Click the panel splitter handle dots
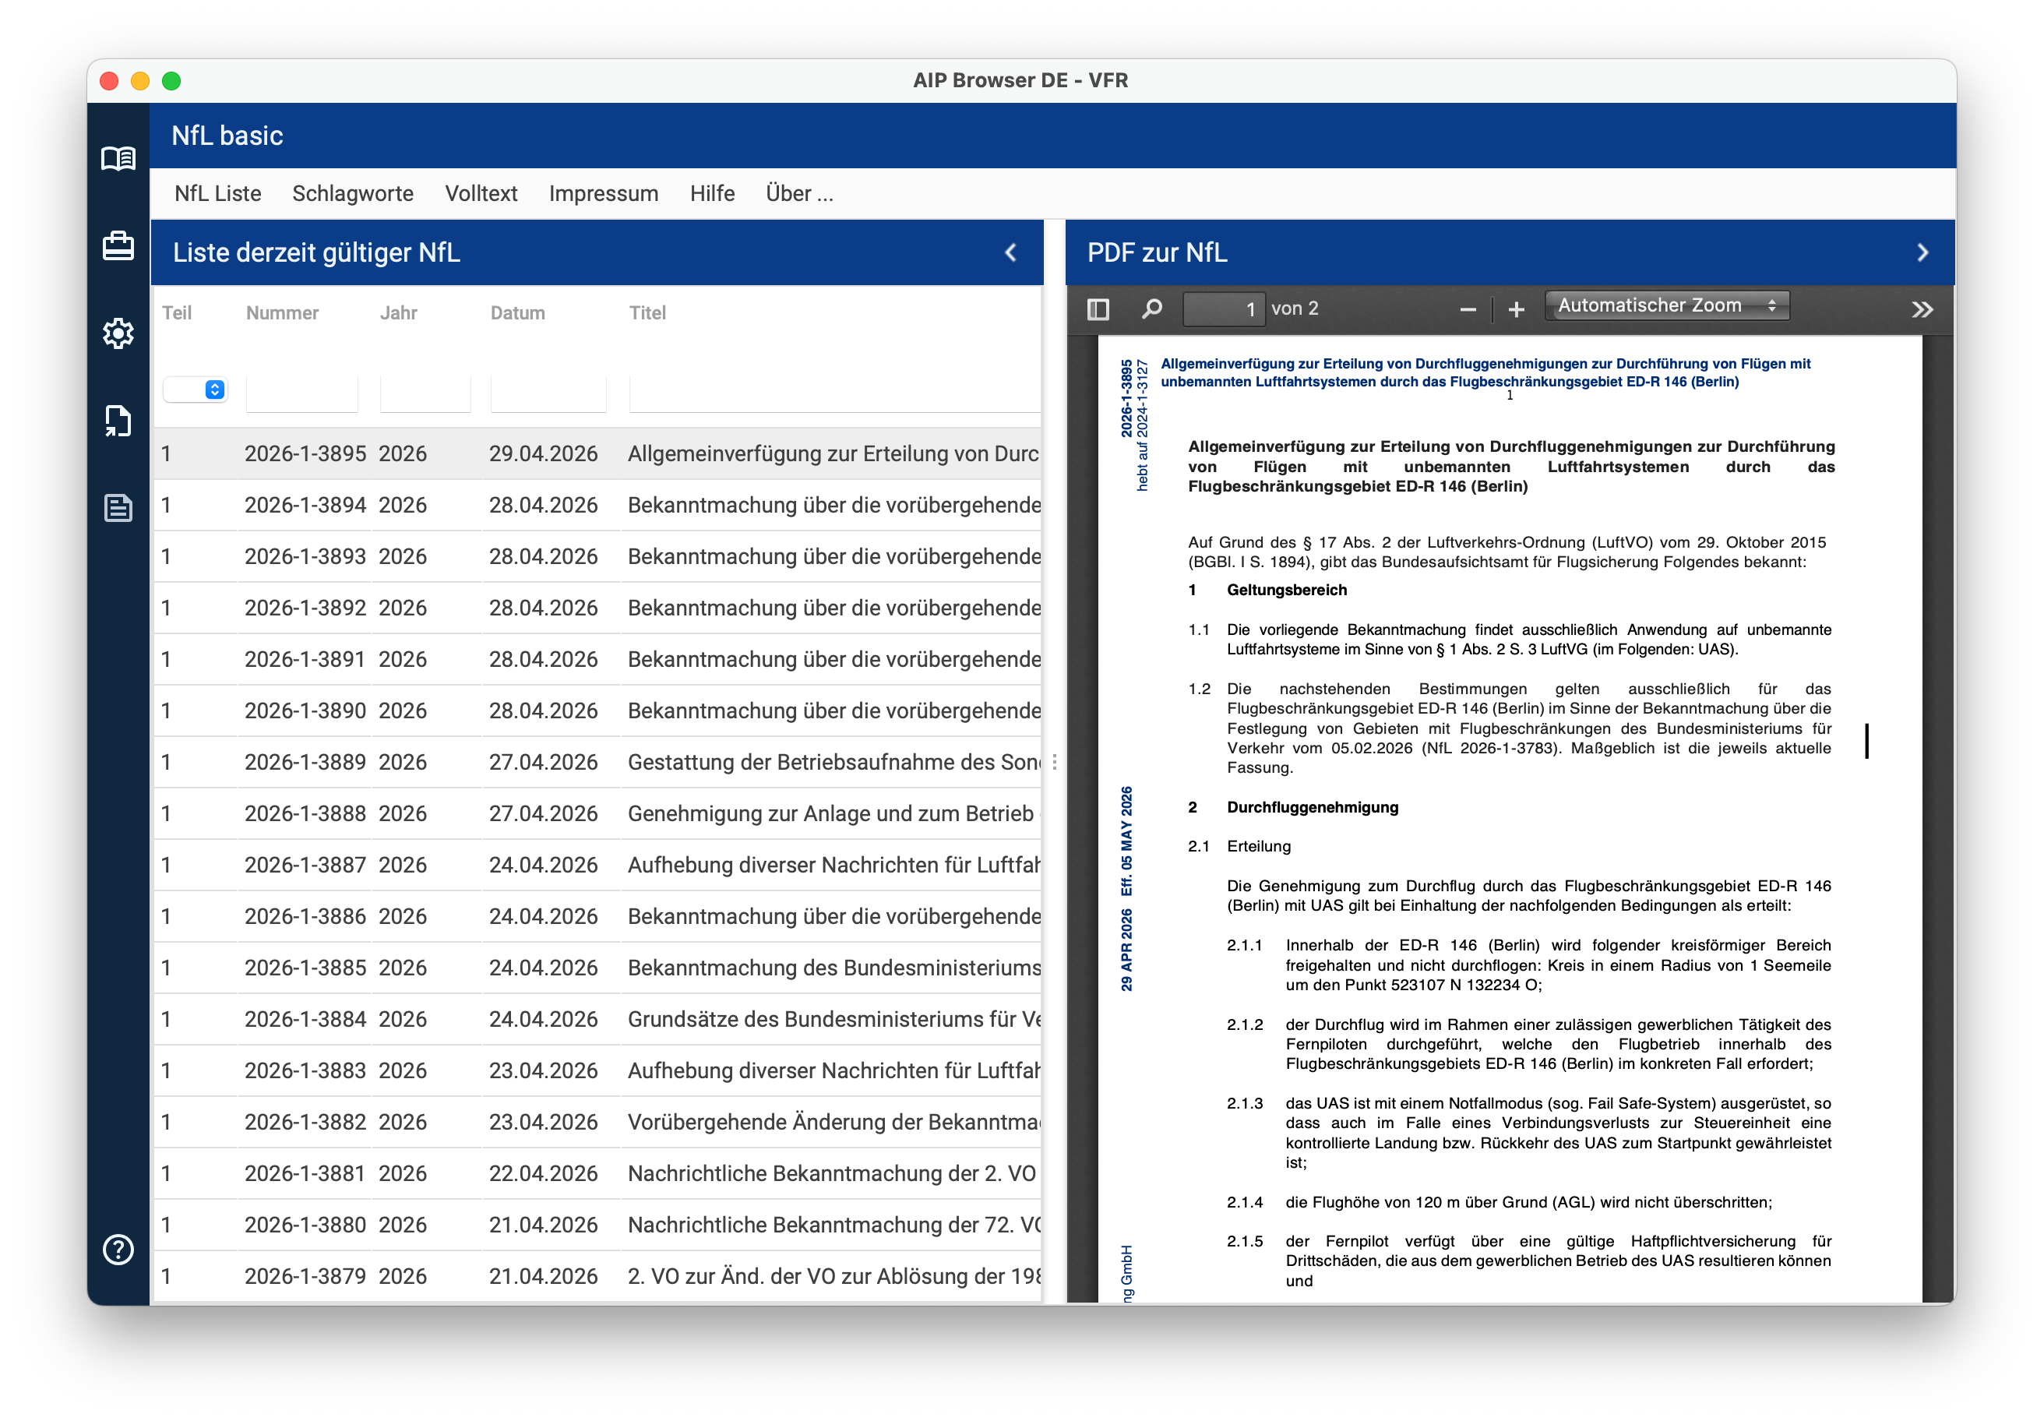This screenshot has height=1421, width=2044. point(1055,762)
